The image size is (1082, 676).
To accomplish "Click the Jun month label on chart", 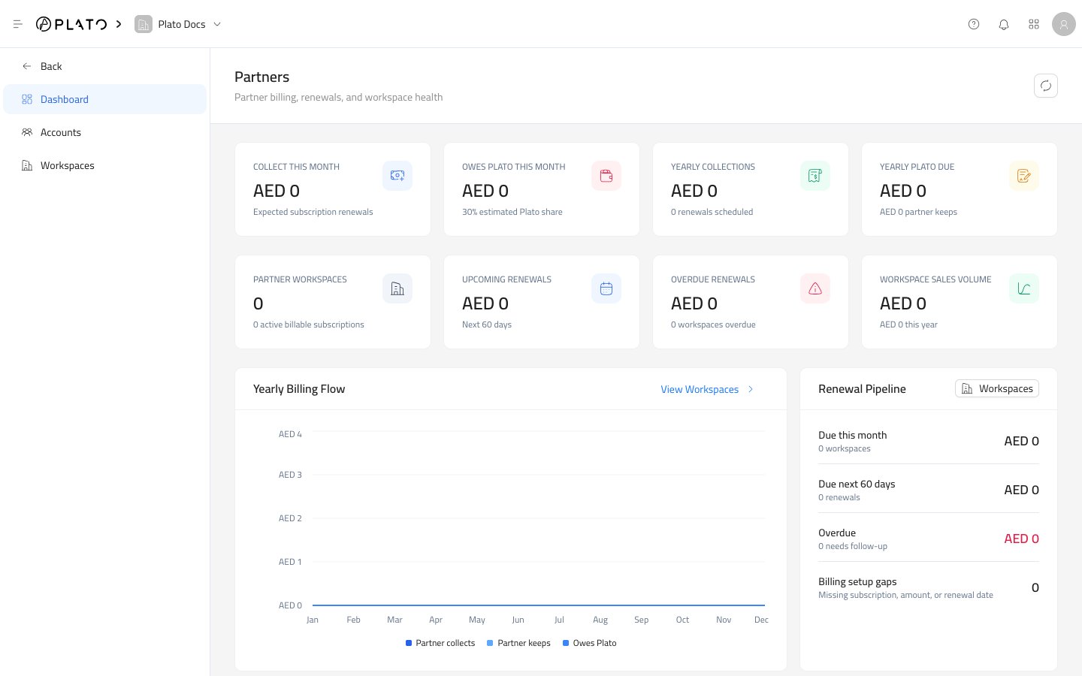I will coord(518,620).
